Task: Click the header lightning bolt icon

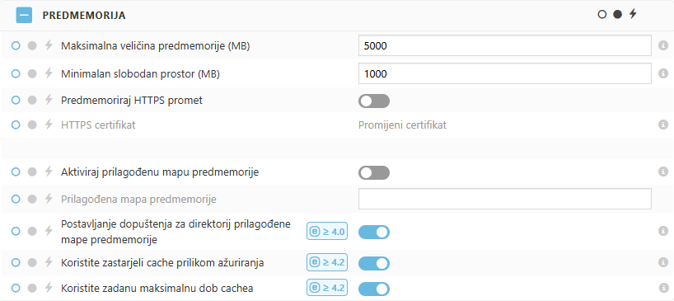Action: (632, 14)
